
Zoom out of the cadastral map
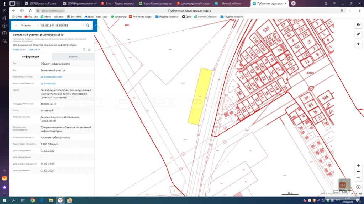pos(358,178)
